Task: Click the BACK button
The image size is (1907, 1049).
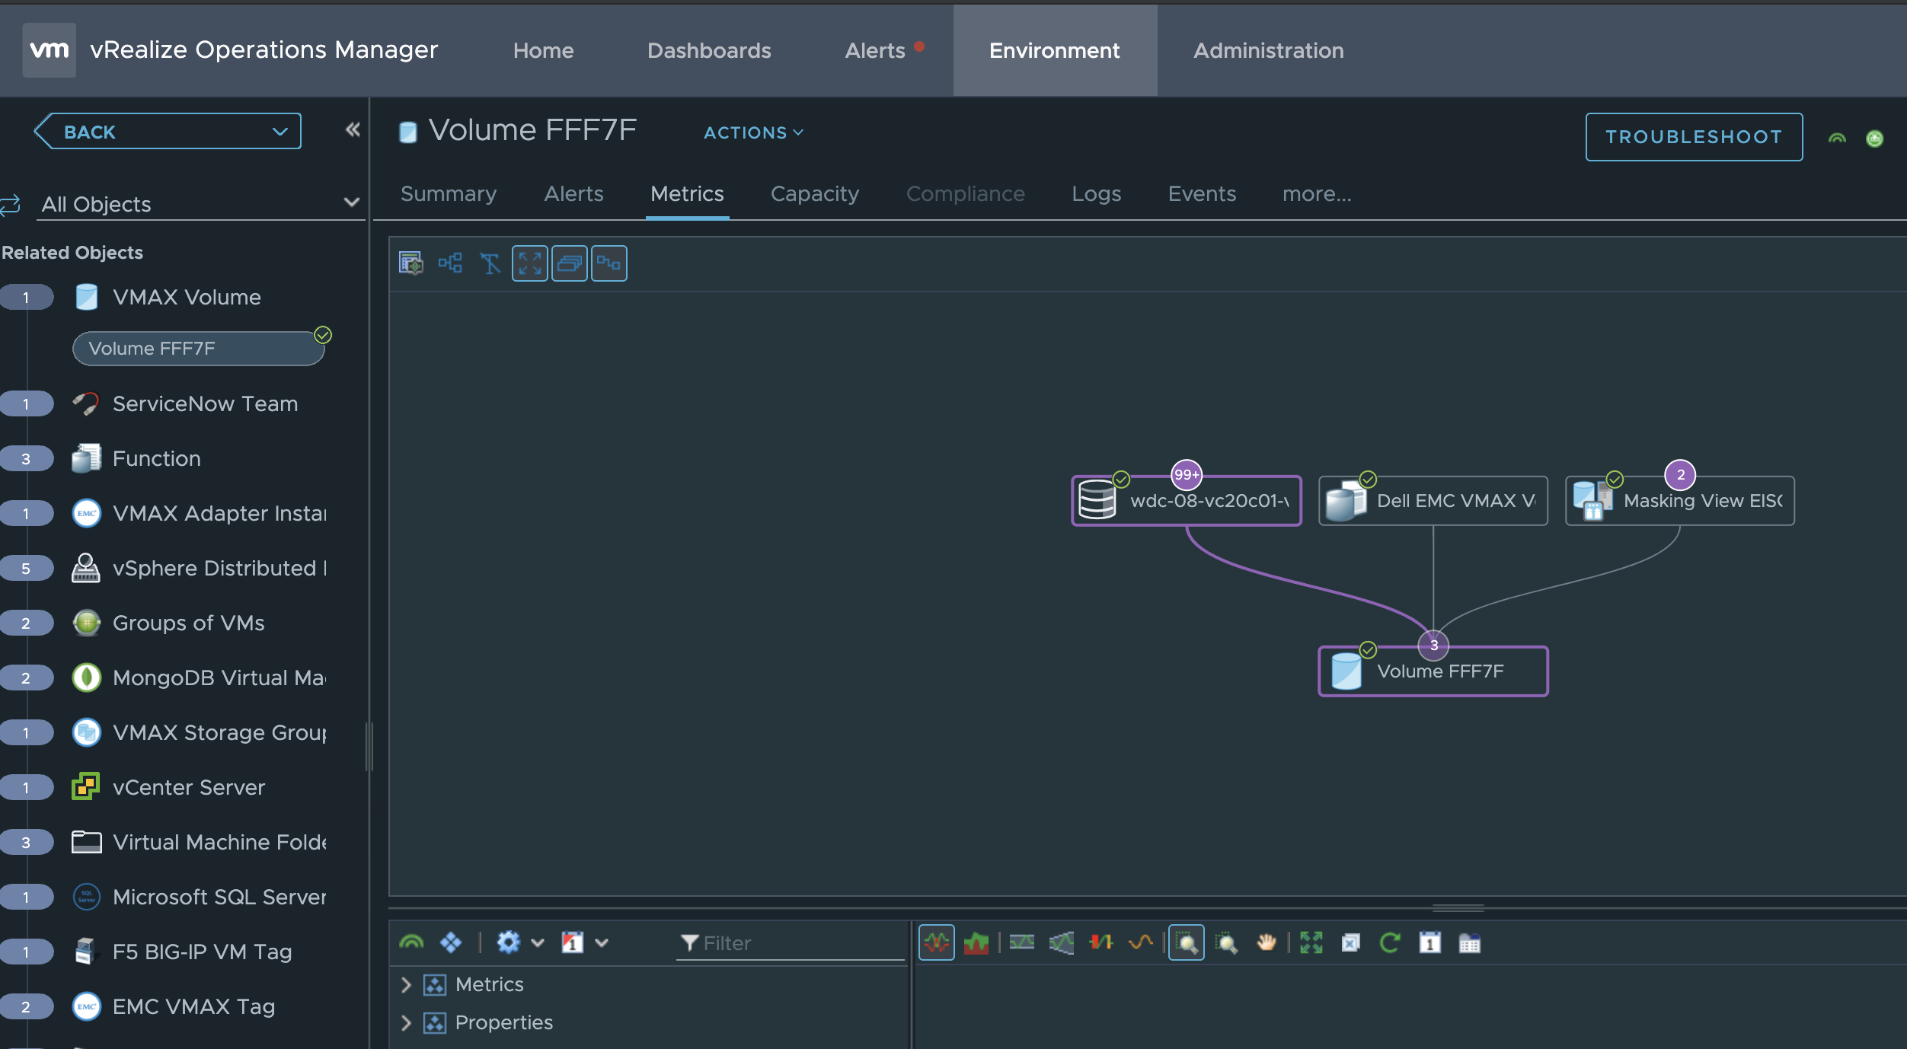Action: (90, 132)
